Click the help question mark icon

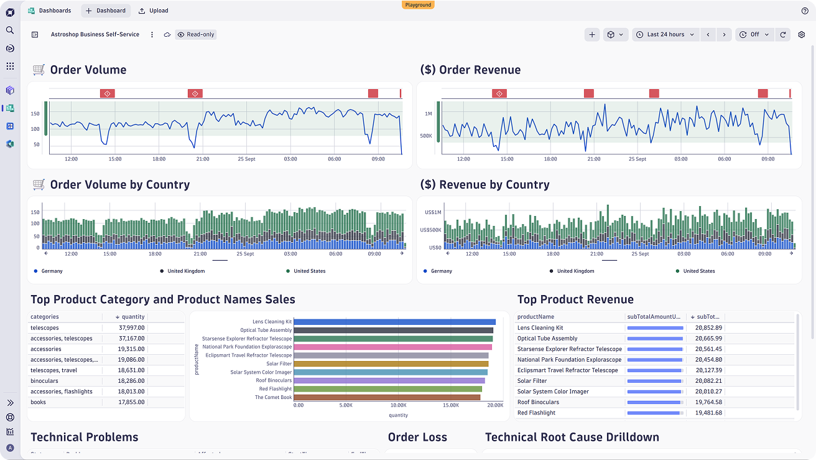[x=805, y=11]
